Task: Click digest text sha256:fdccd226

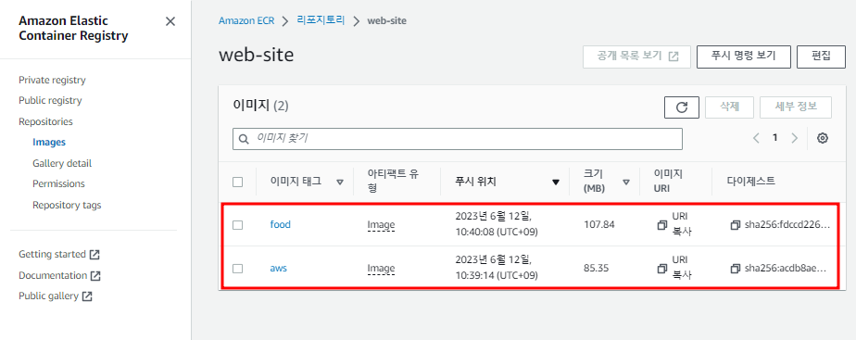Action: coord(787,225)
